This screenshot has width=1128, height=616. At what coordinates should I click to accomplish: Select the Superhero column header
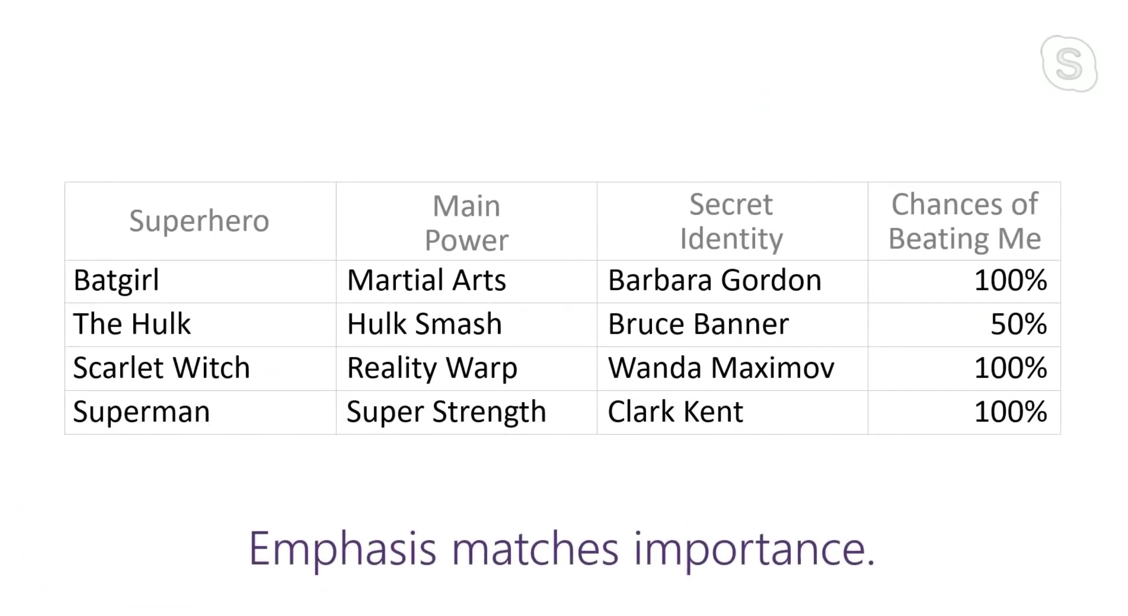[200, 221]
